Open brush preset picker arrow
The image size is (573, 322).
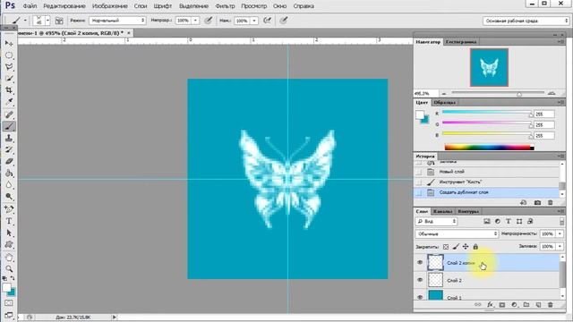(x=47, y=21)
